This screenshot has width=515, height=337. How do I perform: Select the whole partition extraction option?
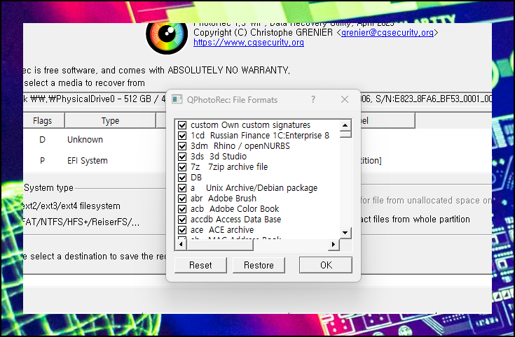click(416, 220)
